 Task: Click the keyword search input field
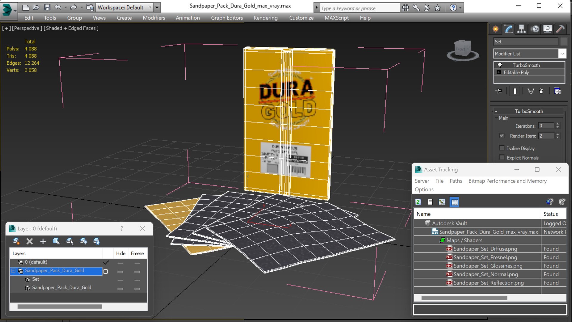pyautogui.click(x=360, y=8)
